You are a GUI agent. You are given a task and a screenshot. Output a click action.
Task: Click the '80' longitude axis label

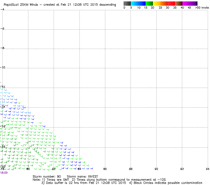(28, 169)
